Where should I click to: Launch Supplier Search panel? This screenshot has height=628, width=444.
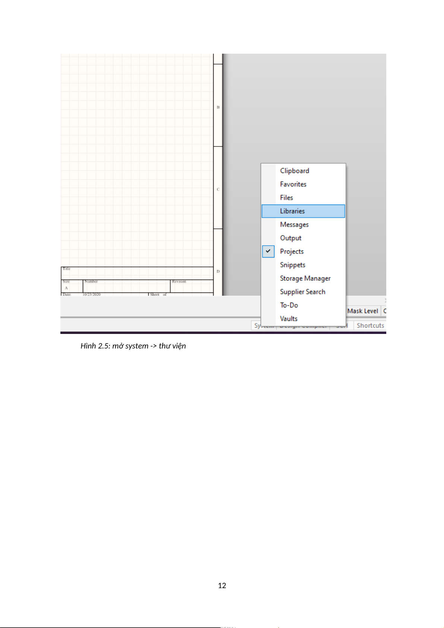click(x=302, y=291)
